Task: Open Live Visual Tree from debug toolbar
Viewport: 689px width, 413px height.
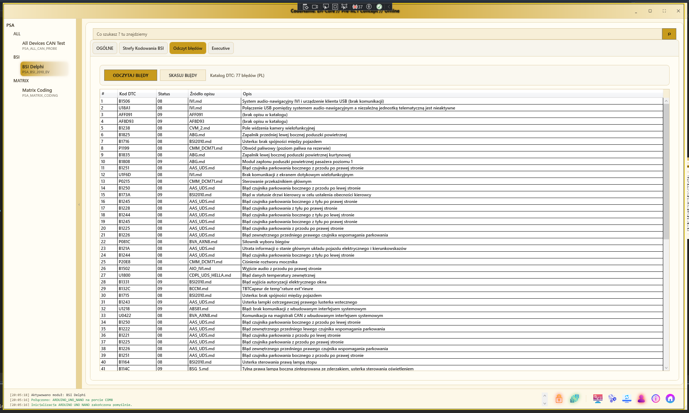Action: pyautogui.click(x=305, y=6)
